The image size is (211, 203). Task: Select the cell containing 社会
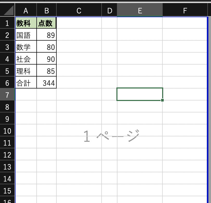[26, 59]
